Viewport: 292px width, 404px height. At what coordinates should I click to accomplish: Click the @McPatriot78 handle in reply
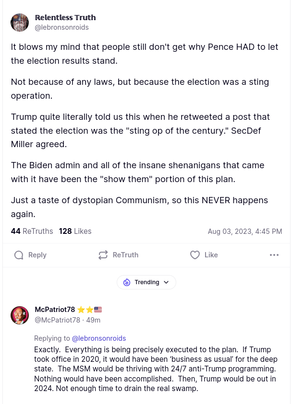pos(57,320)
